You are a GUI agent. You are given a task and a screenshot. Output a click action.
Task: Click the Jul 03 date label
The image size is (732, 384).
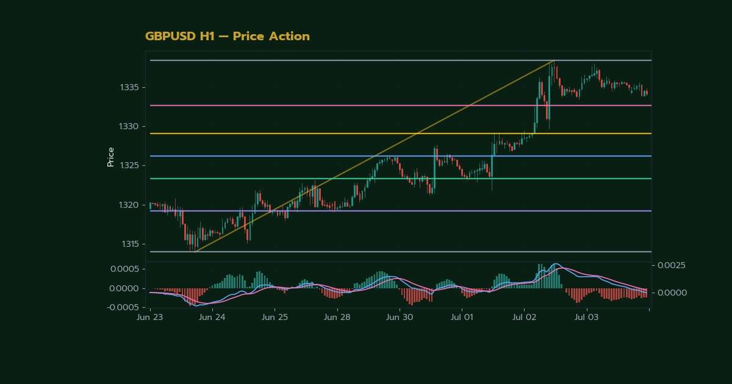pyautogui.click(x=587, y=318)
